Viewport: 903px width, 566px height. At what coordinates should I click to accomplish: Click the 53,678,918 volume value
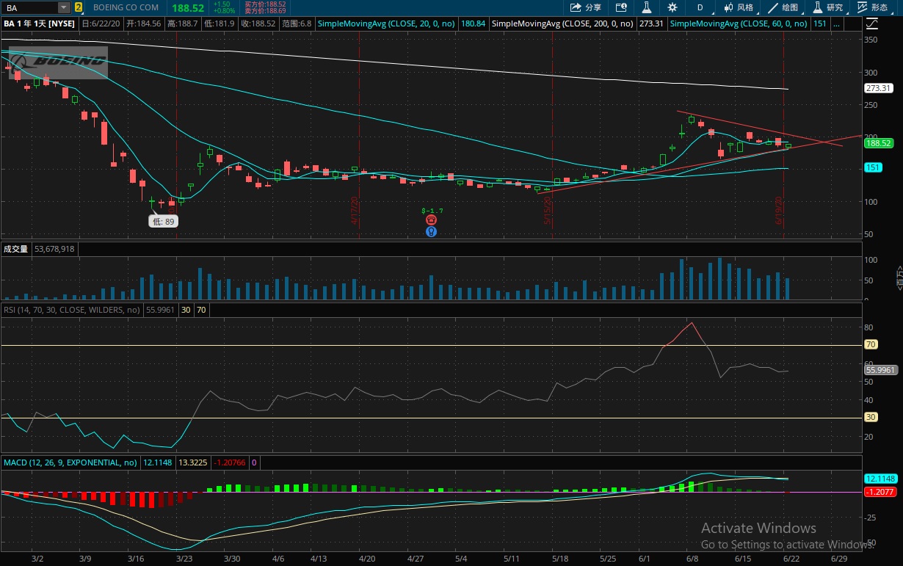point(55,249)
